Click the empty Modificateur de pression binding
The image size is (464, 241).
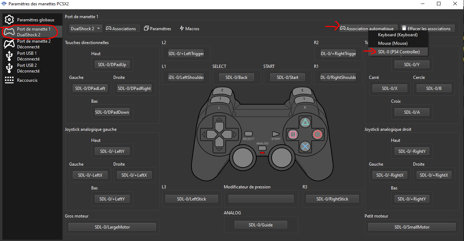point(261,199)
